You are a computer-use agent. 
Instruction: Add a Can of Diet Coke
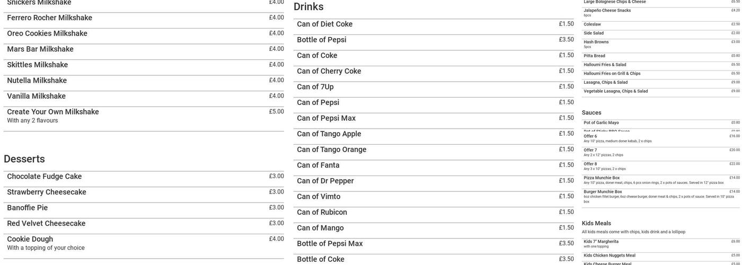tap(324, 24)
